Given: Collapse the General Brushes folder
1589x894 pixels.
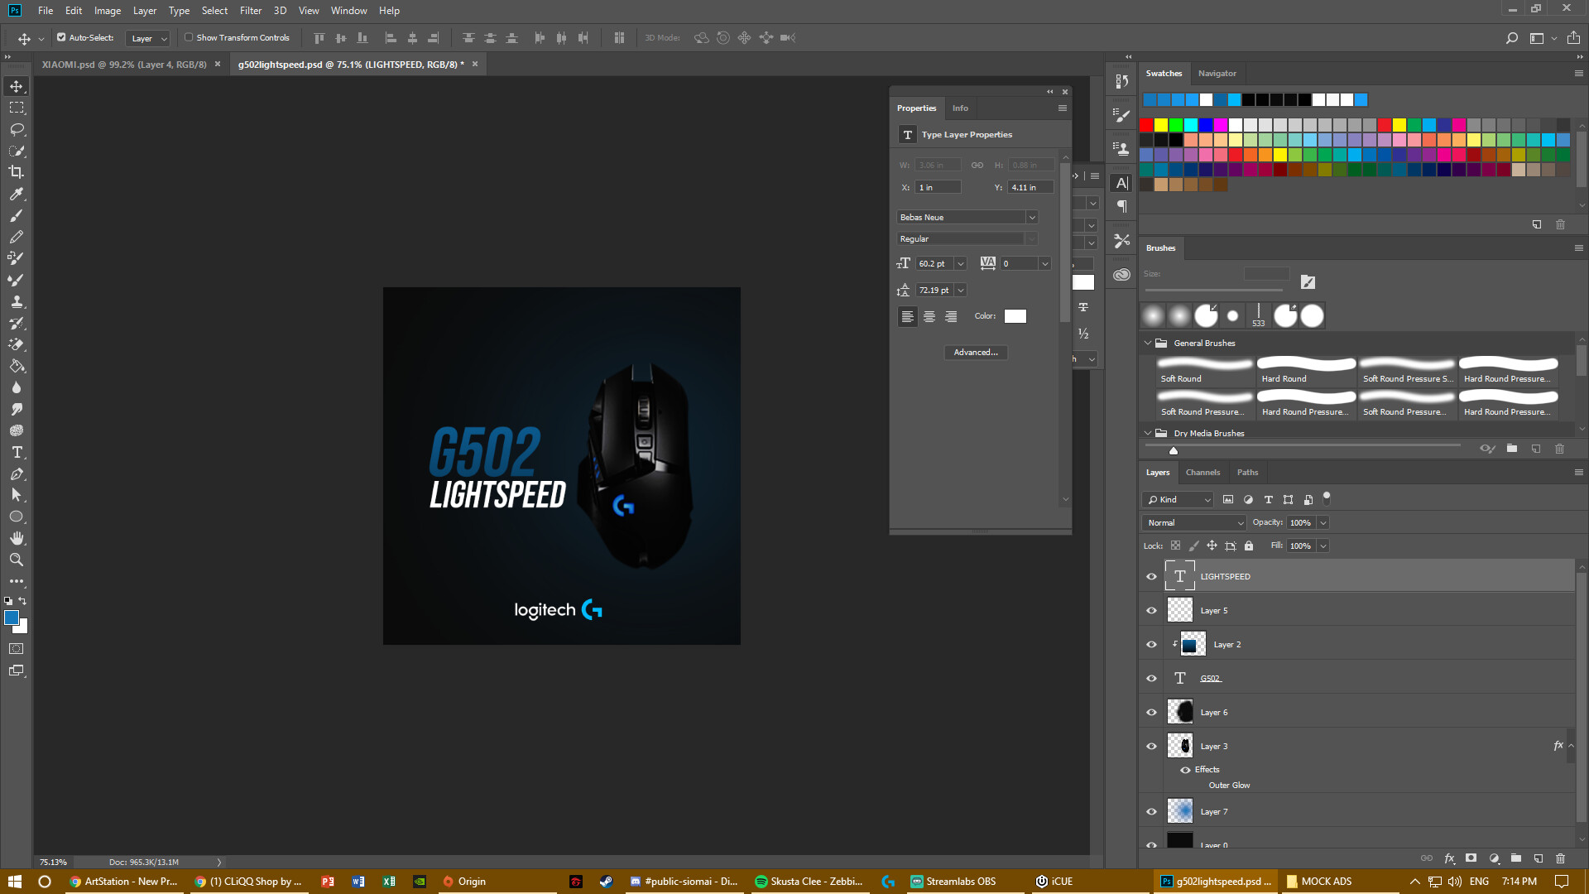Looking at the screenshot, I should (x=1149, y=343).
